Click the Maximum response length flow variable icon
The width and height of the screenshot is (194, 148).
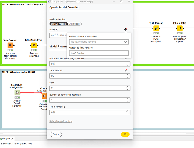tap(125, 59)
